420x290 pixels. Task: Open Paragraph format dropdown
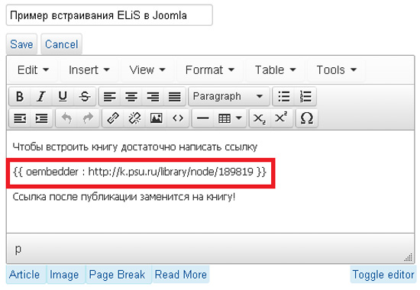click(229, 96)
